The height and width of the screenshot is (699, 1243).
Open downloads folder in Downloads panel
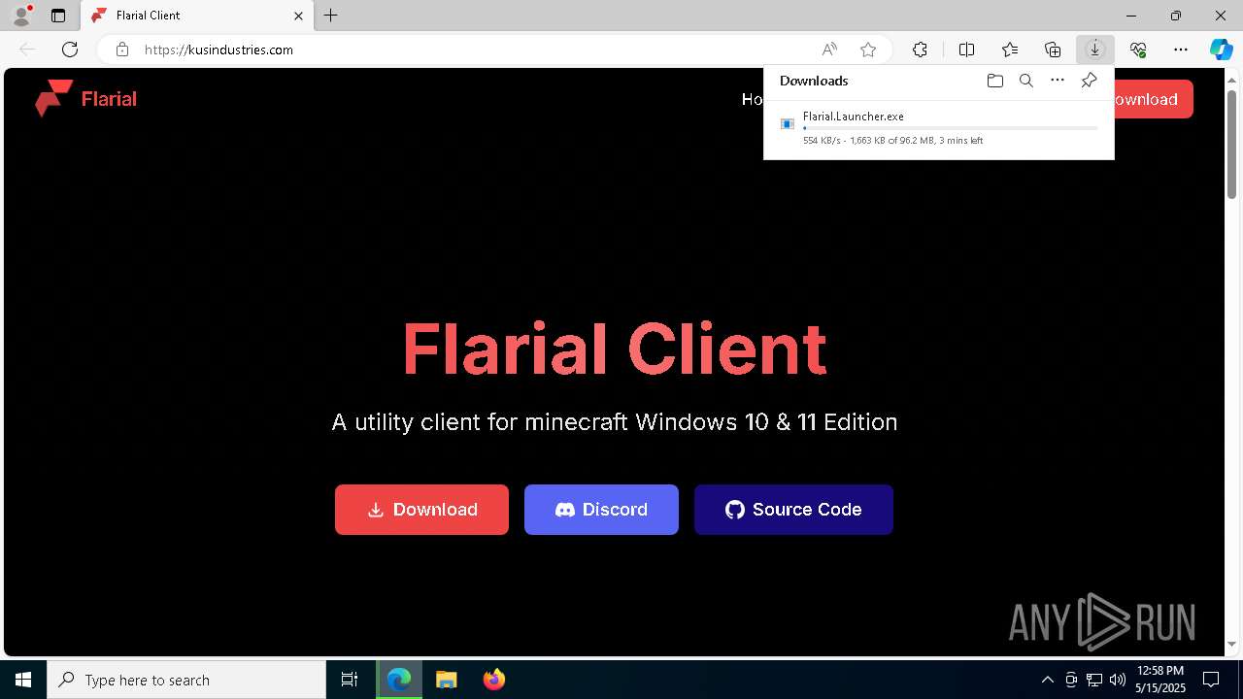(x=994, y=81)
